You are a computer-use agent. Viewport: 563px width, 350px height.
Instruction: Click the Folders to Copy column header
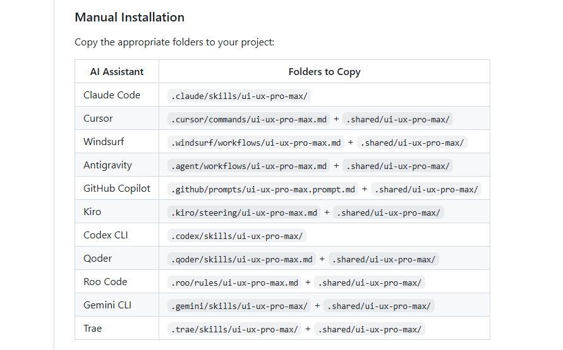pos(324,72)
